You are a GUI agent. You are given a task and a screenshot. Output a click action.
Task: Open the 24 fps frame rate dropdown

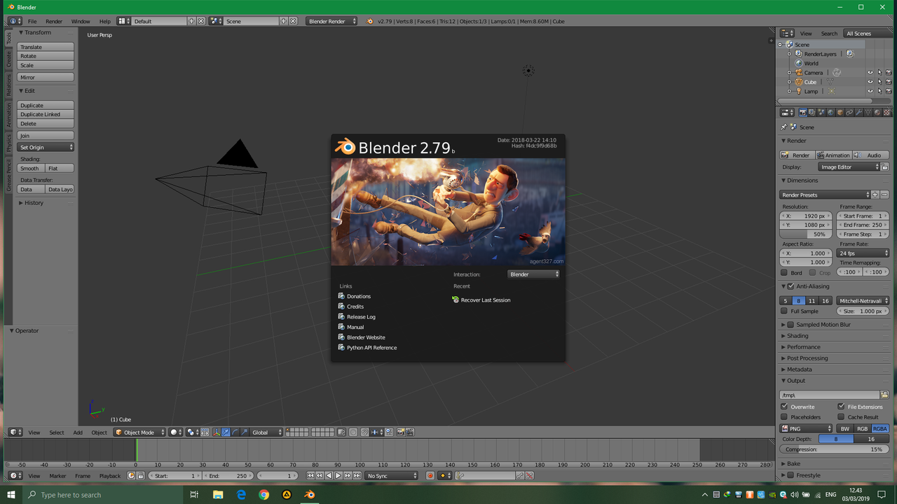click(863, 253)
